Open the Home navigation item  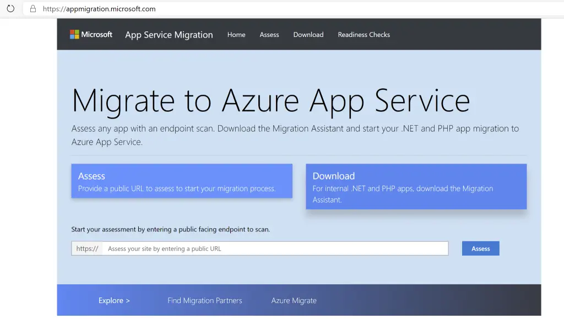click(236, 35)
